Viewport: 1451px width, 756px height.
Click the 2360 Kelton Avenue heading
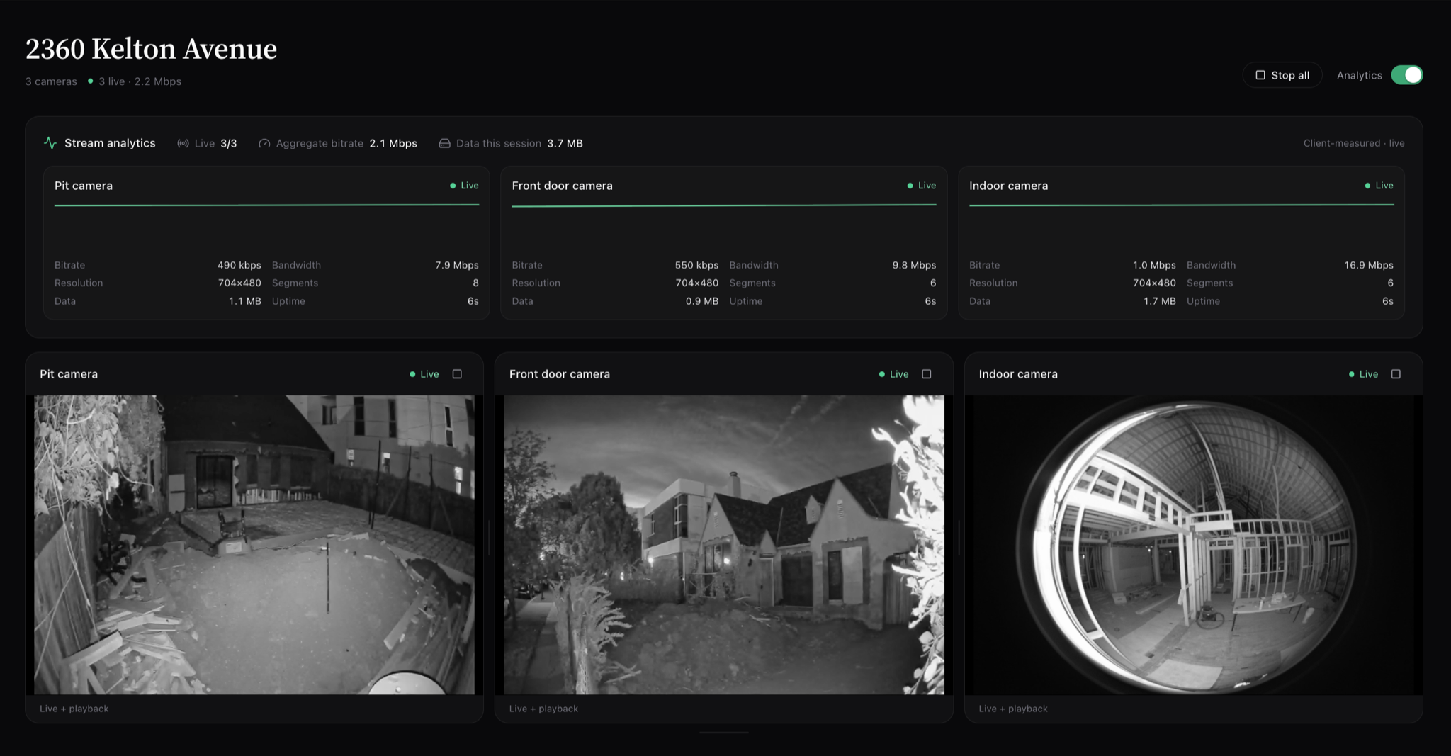151,49
